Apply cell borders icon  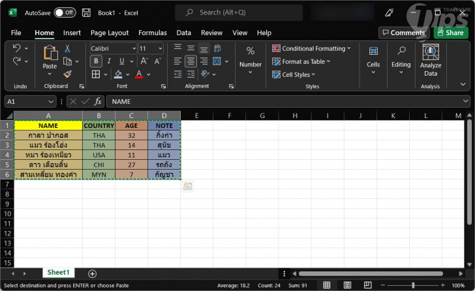(96, 74)
